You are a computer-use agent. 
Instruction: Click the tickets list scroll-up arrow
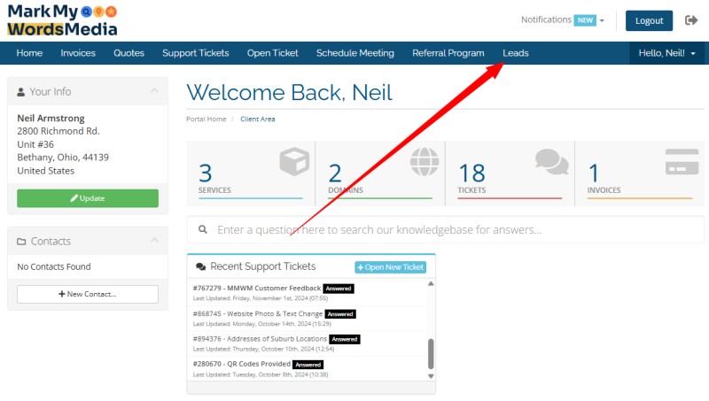point(431,283)
